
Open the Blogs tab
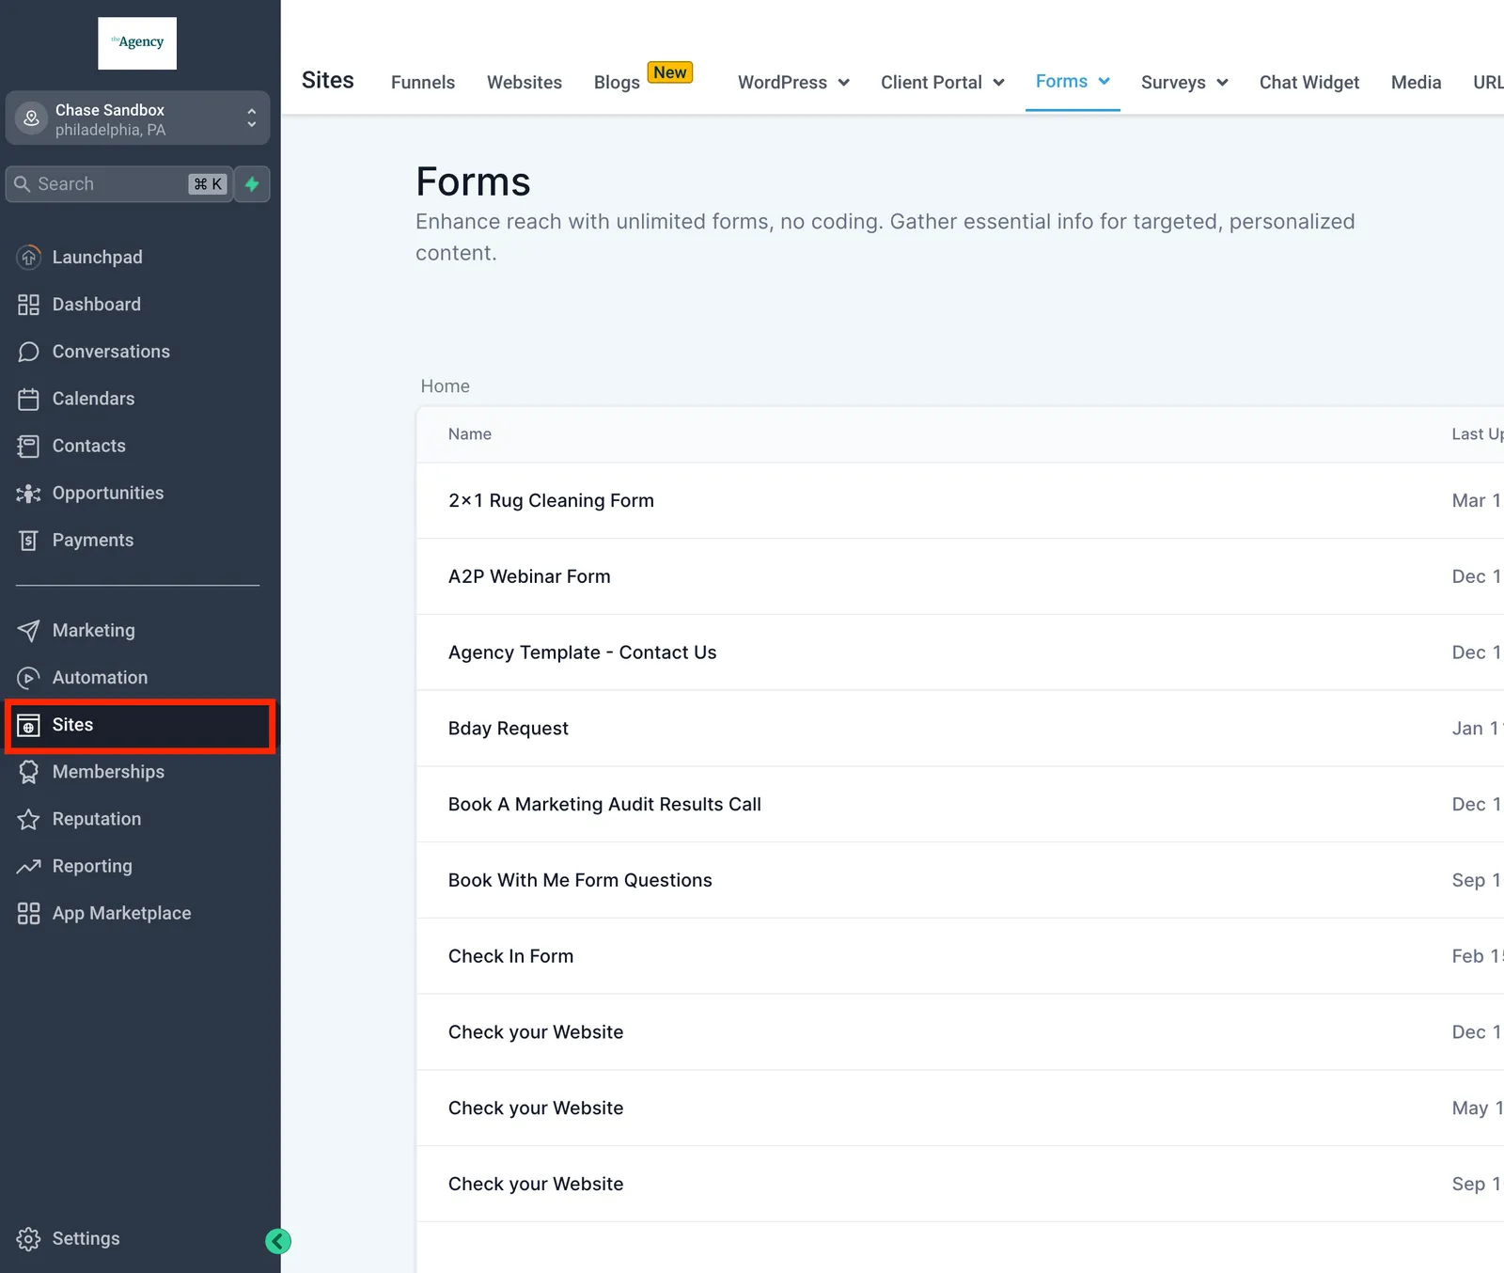point(617,83)
